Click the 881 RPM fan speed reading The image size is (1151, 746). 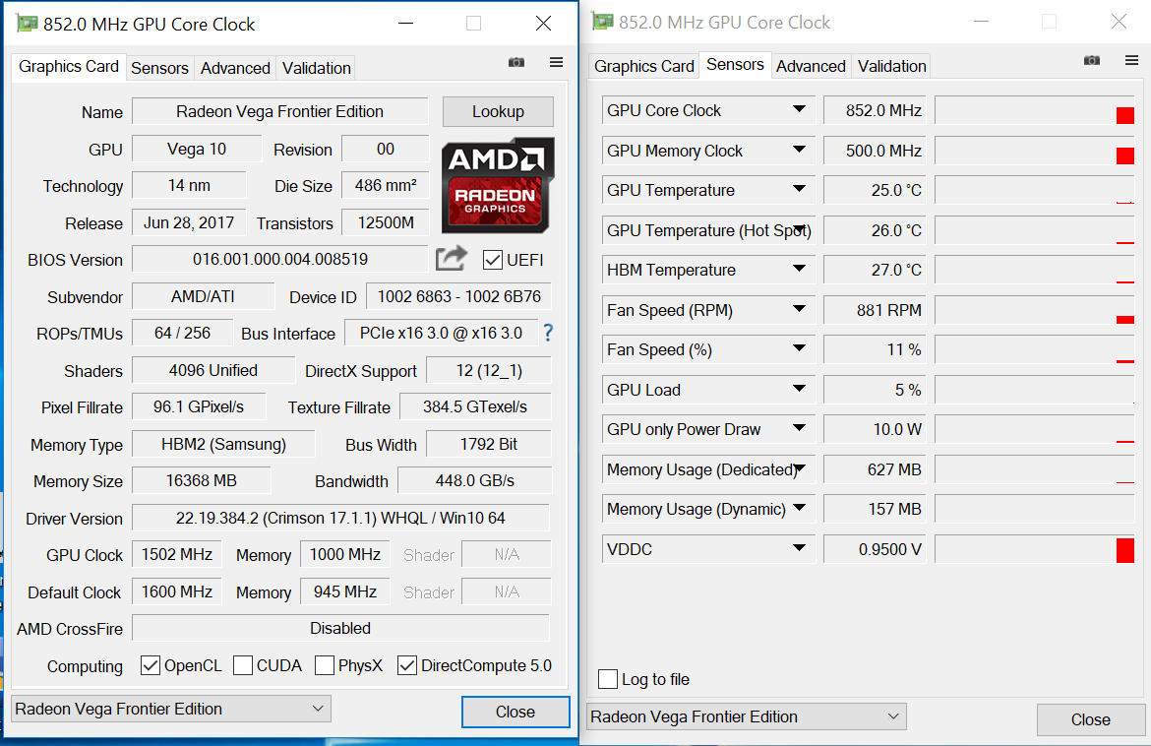coord(875,310)
